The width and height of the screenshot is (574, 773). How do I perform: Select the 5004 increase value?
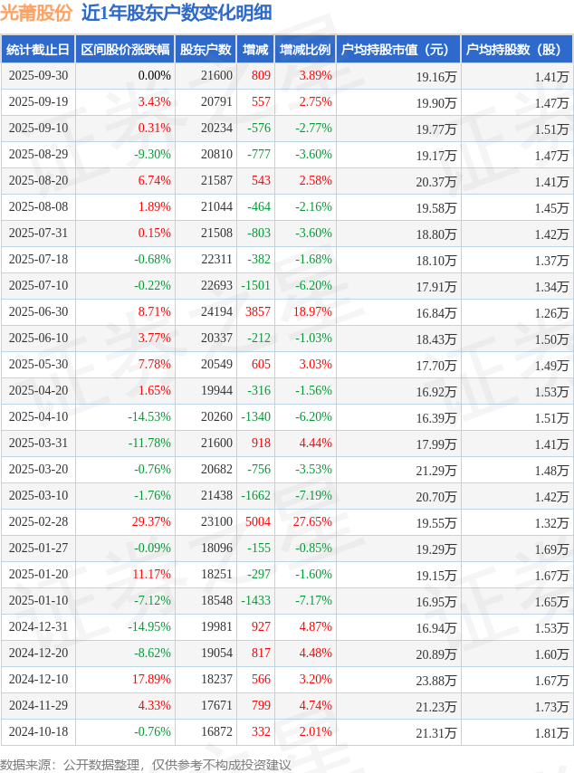[258, 522]
